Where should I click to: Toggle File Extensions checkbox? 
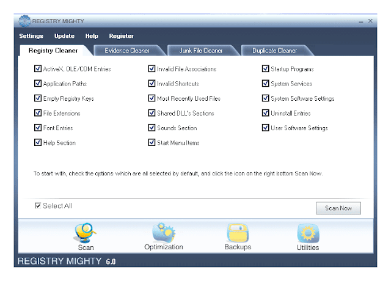pos(38,113)
